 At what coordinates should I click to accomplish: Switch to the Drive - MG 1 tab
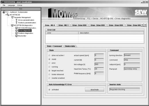coord(63,25)
